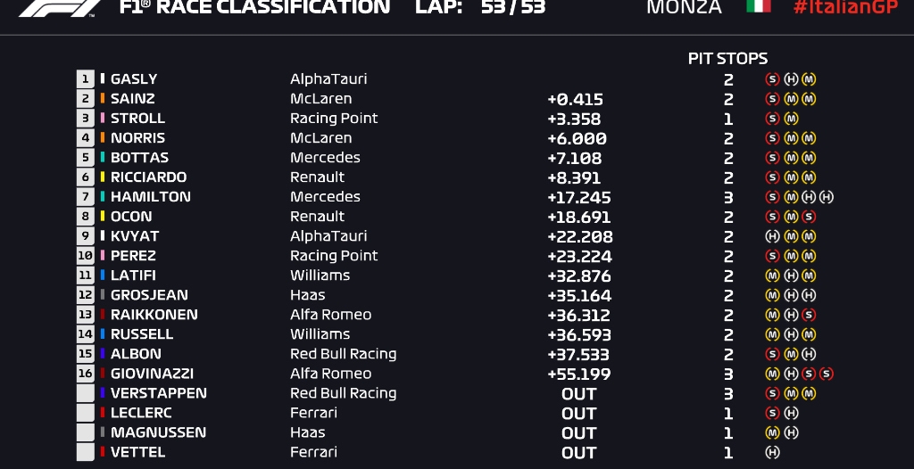
Task: Click Sainz's +0.415 gap time
Action: [x=575, y=99]
